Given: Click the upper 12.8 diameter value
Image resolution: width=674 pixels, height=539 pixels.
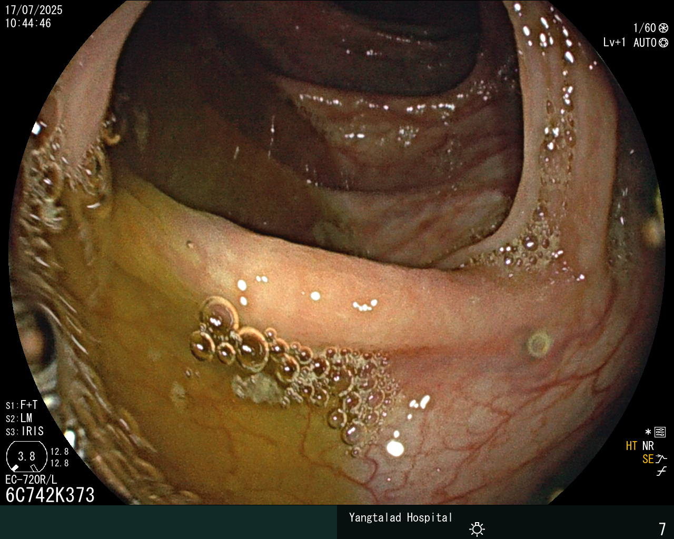Looking at the screenshot, I should [60, 452].
